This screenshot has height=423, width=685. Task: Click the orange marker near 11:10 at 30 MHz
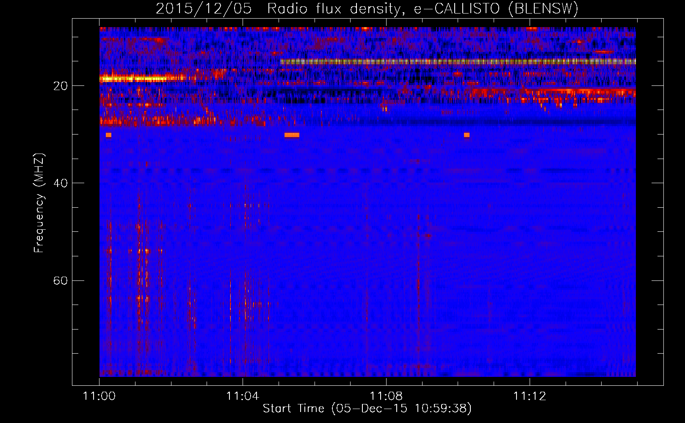pyautogui.click(x=467, y=135)
